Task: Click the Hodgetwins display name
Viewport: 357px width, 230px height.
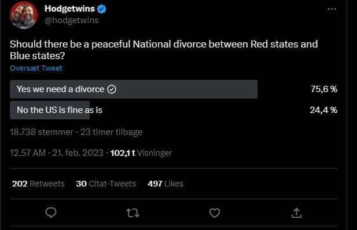Action: pos(69,9)
